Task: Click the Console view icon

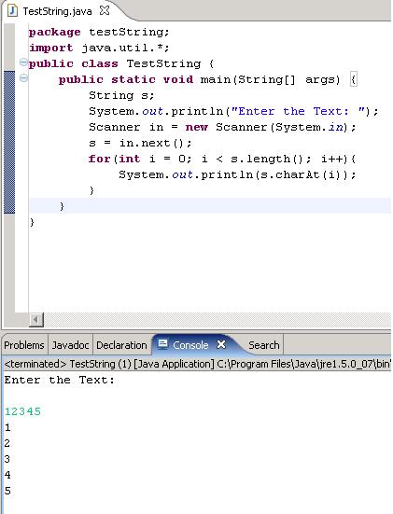Action: pyautogui.click(x=162, y=344)
